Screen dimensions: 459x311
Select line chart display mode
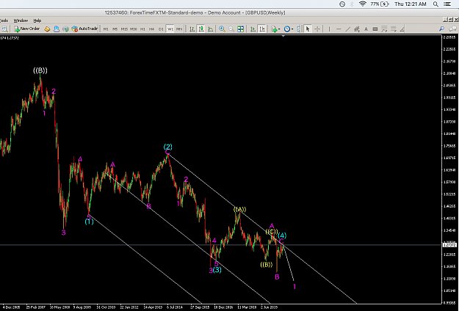pos(211,29)
